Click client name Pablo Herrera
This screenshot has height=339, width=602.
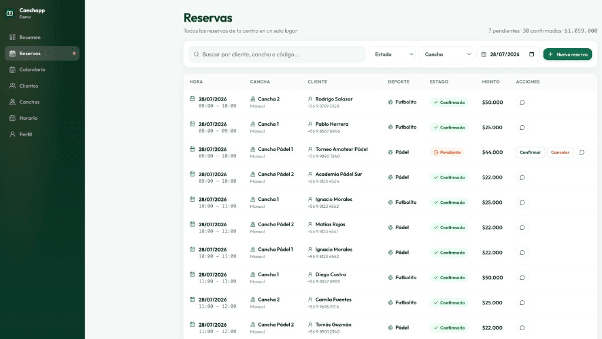pyautogui.click(x=332, y=124)
